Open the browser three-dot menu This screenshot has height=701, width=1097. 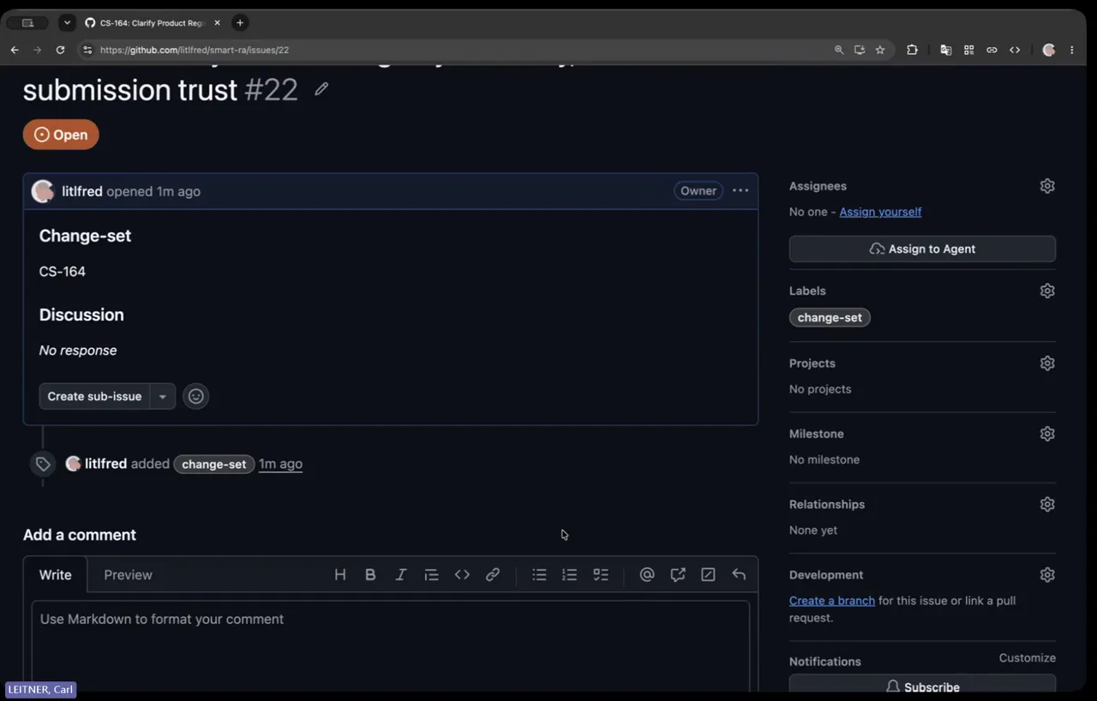coord(1072,50)
